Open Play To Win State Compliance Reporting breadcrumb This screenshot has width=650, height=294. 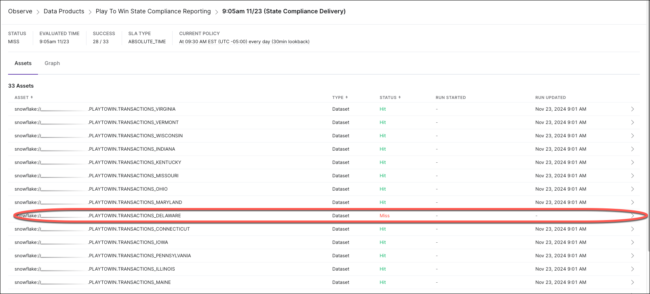click(x=153, y=11)
